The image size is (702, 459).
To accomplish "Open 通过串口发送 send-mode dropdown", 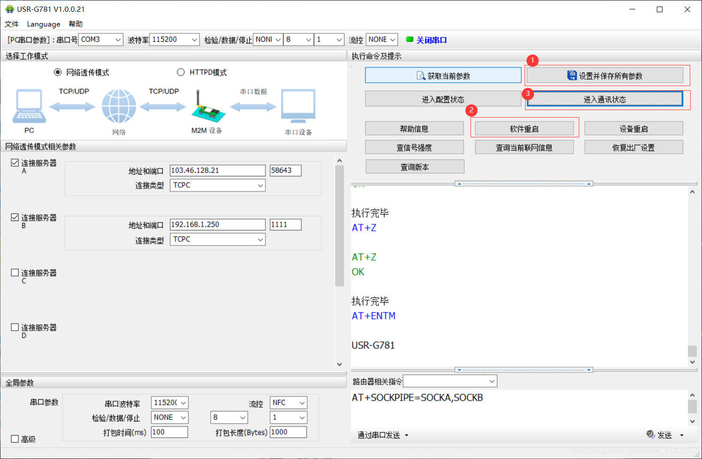I will pos(383,435).
